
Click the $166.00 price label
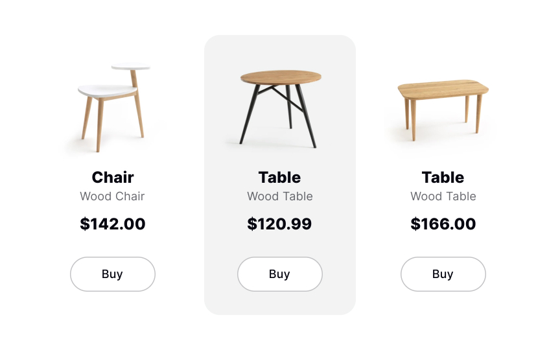point(443,224)
